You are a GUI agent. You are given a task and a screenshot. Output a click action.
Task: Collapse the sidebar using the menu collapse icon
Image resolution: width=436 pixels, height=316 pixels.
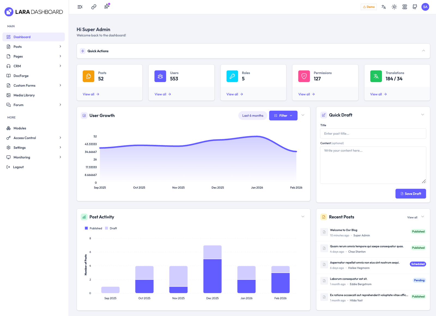point(80,7)
